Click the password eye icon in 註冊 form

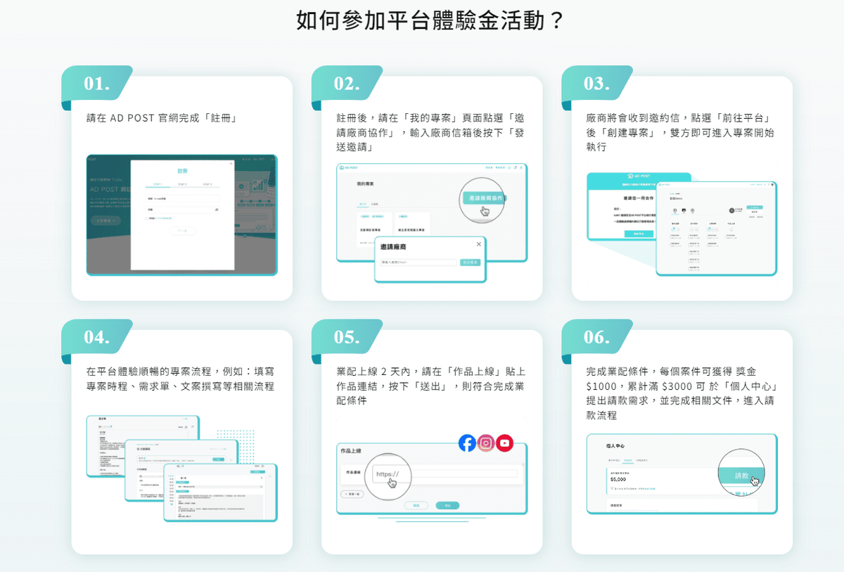(216, 210)
